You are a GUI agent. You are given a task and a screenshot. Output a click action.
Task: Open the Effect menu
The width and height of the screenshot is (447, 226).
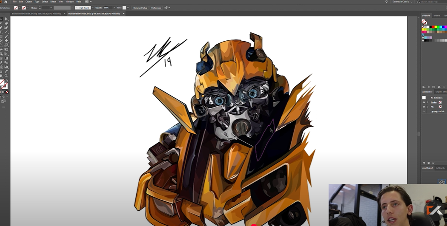point(53,2)
